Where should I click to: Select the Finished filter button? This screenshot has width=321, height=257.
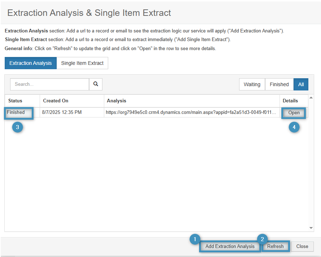pyautogui.click(x=279, y=84)
